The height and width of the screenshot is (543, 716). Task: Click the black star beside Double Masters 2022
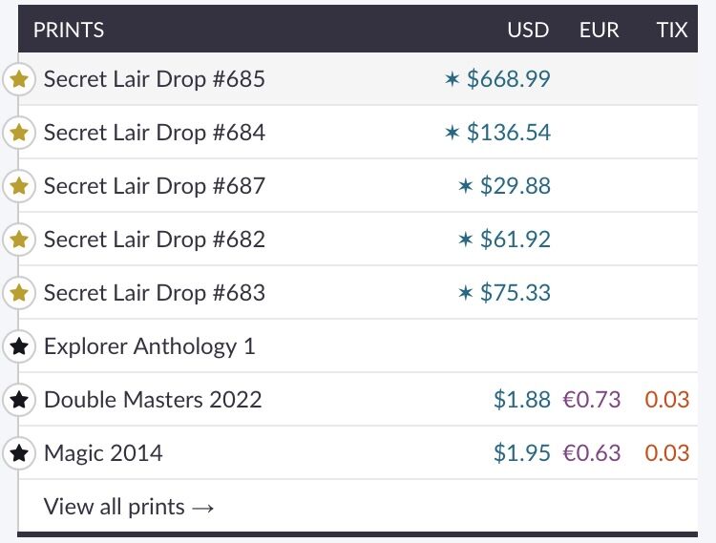[x=18, y=400]
